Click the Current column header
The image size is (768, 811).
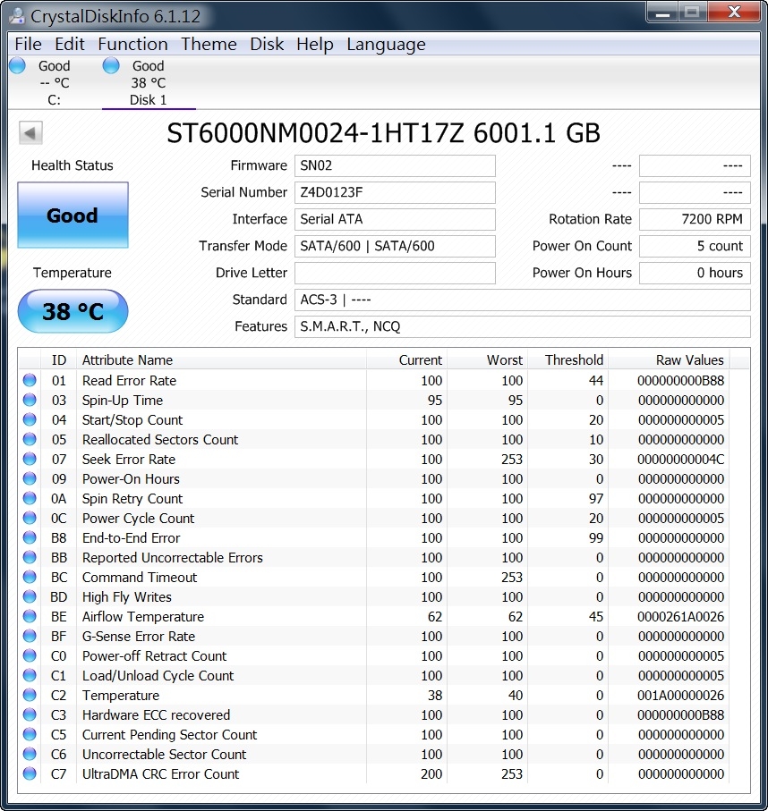[407, 360]
